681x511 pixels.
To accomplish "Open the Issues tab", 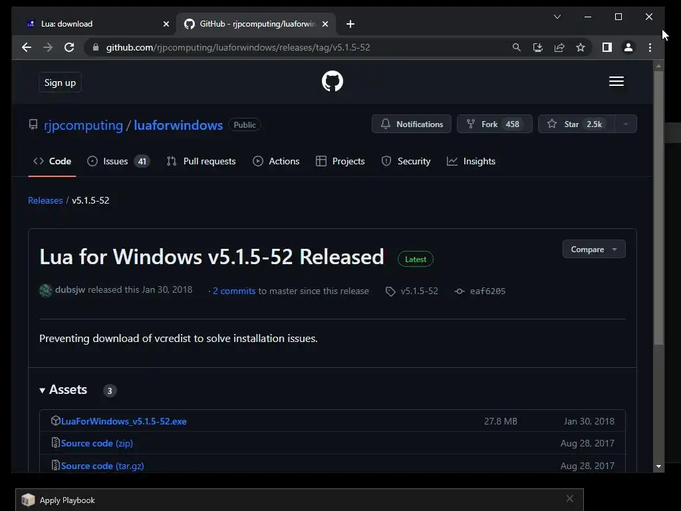I will pyautogui.click(x=118, y=161).
